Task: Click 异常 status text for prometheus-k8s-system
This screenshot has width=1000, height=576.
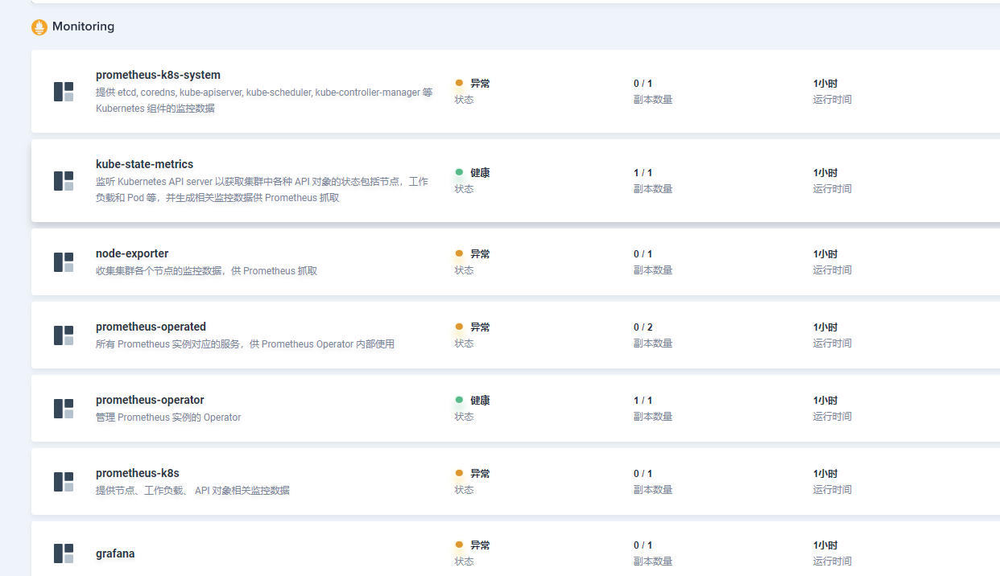Action: 480,84
